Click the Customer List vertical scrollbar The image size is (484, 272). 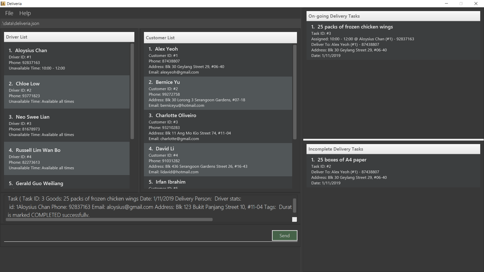pos(295,92)
